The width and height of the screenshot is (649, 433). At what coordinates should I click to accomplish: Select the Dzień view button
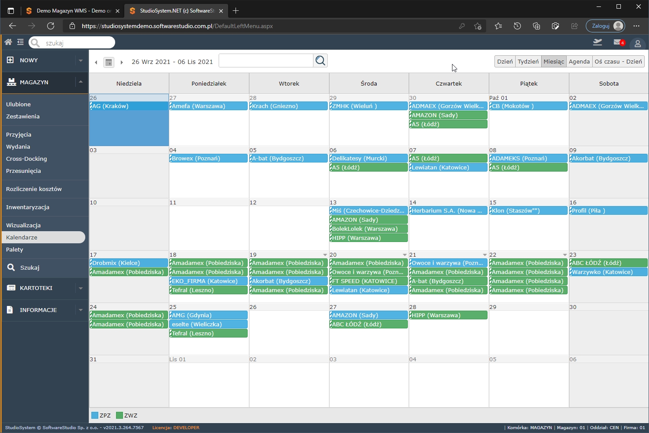coord(505,61)
